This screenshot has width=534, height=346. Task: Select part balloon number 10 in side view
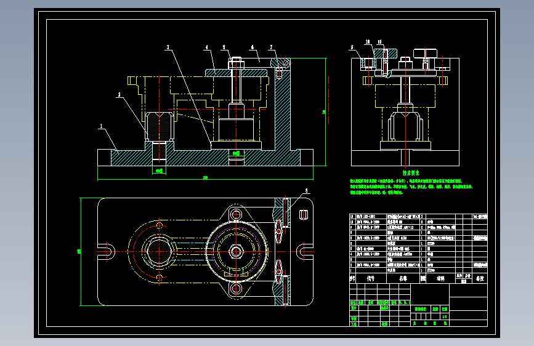pos(368,41)
